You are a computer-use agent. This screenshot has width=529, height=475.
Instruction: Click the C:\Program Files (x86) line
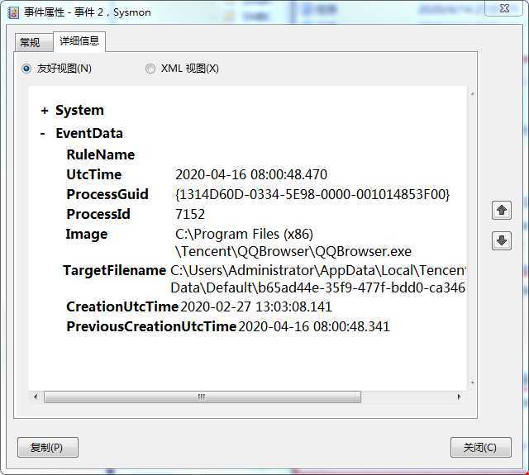245,235
